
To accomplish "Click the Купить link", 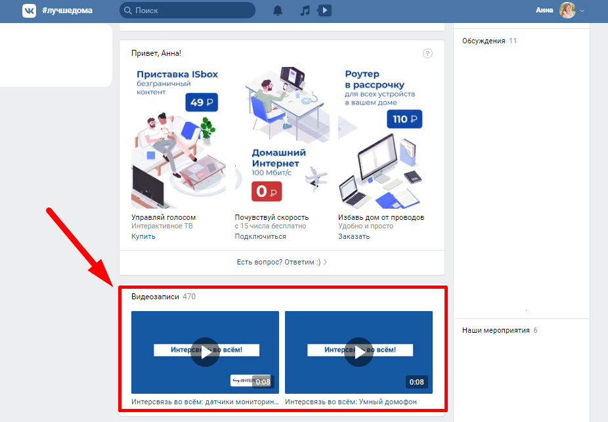I will [143, 236].
